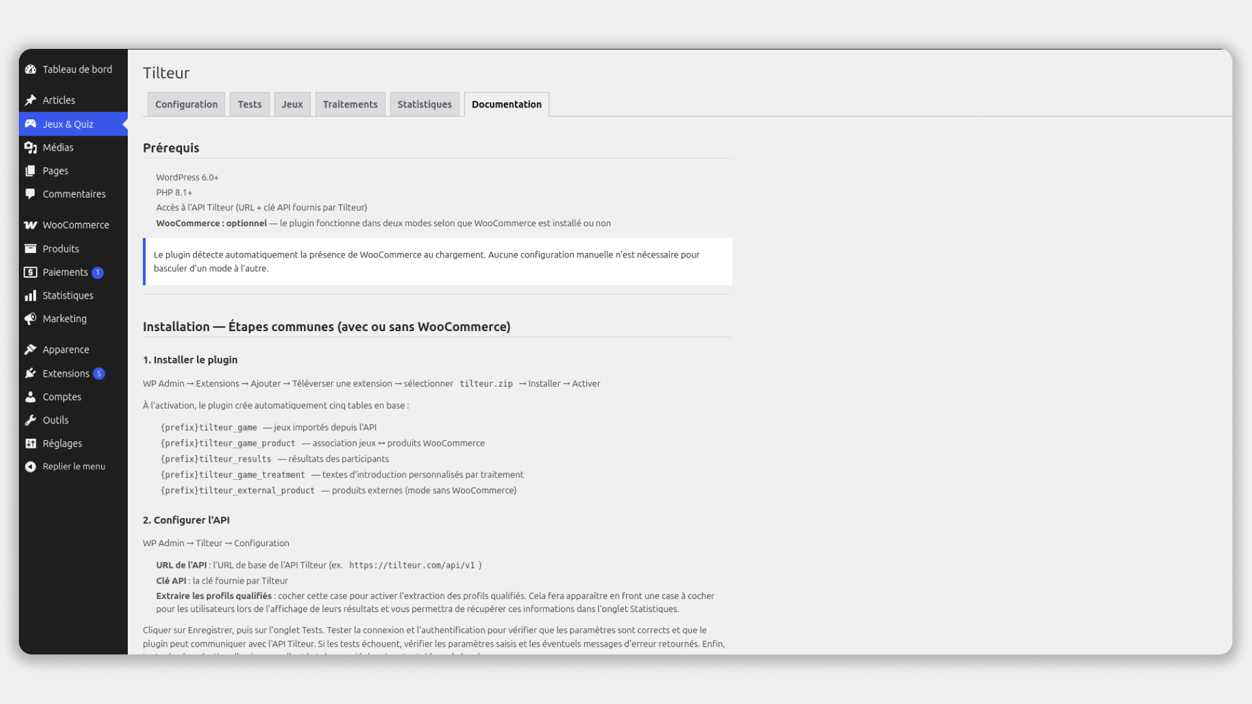Click the 'WordPress 6.0+' requirement line
Viewport: 1252px width, 704px height.
coord(187,177)
